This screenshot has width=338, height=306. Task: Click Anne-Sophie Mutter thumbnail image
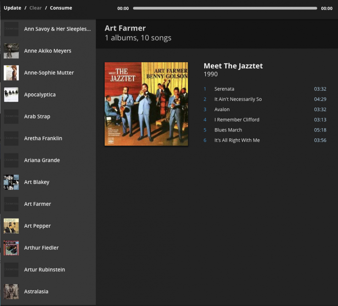coord(11,72)
